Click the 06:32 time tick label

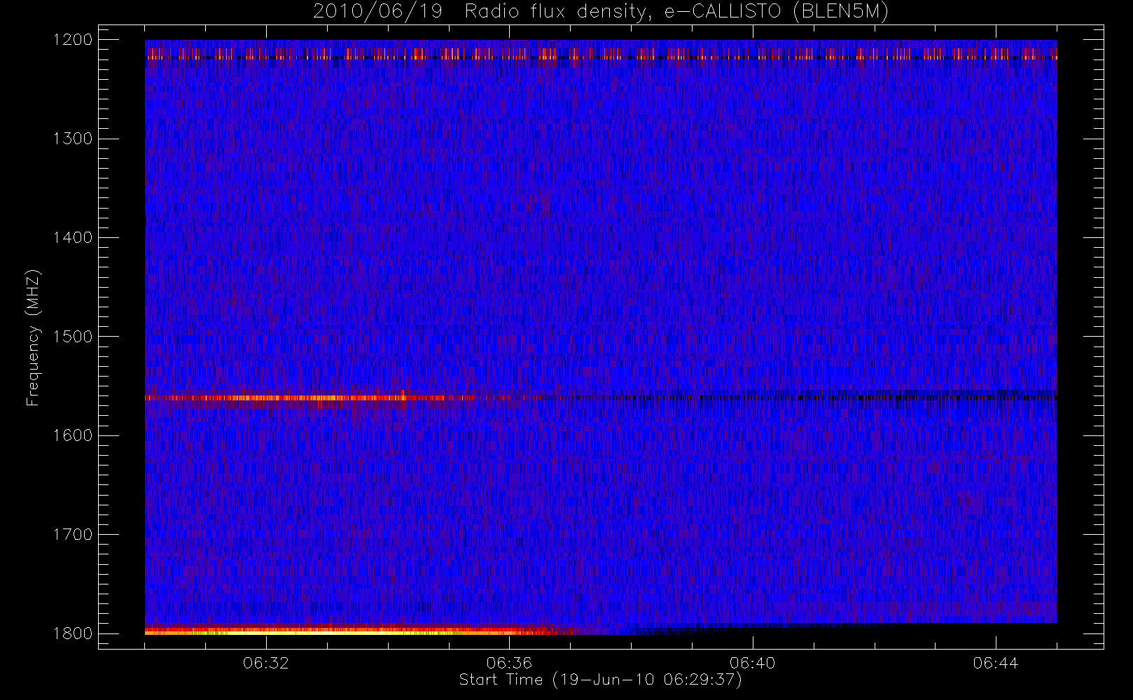266,663
